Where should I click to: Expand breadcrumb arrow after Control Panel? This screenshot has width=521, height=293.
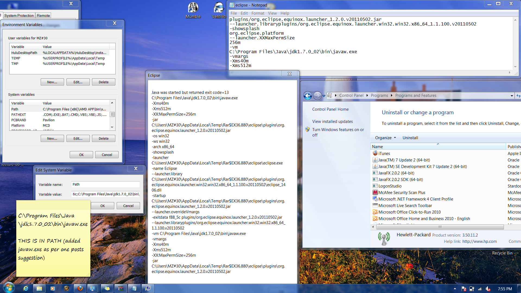pos(367,95)
